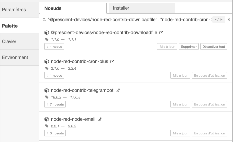The image size is (233, 142).
Task: Click the module name node-red-contrib-telegrambot
Action: [82, 90]
